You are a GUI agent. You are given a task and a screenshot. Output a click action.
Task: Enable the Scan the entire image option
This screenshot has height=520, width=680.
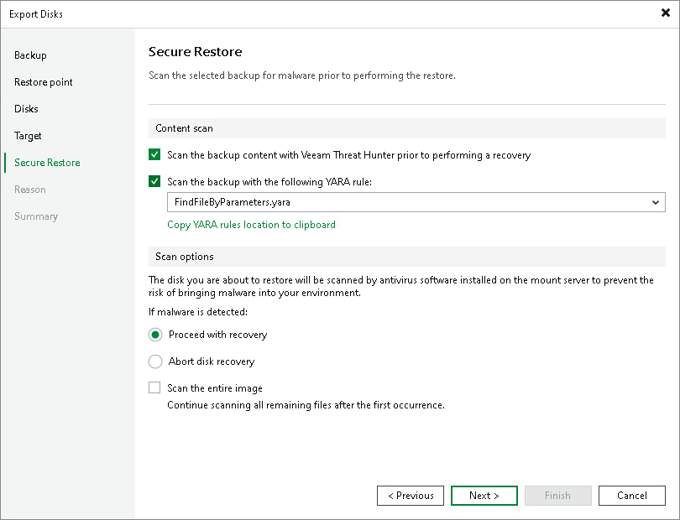click(x=154, y=387)
